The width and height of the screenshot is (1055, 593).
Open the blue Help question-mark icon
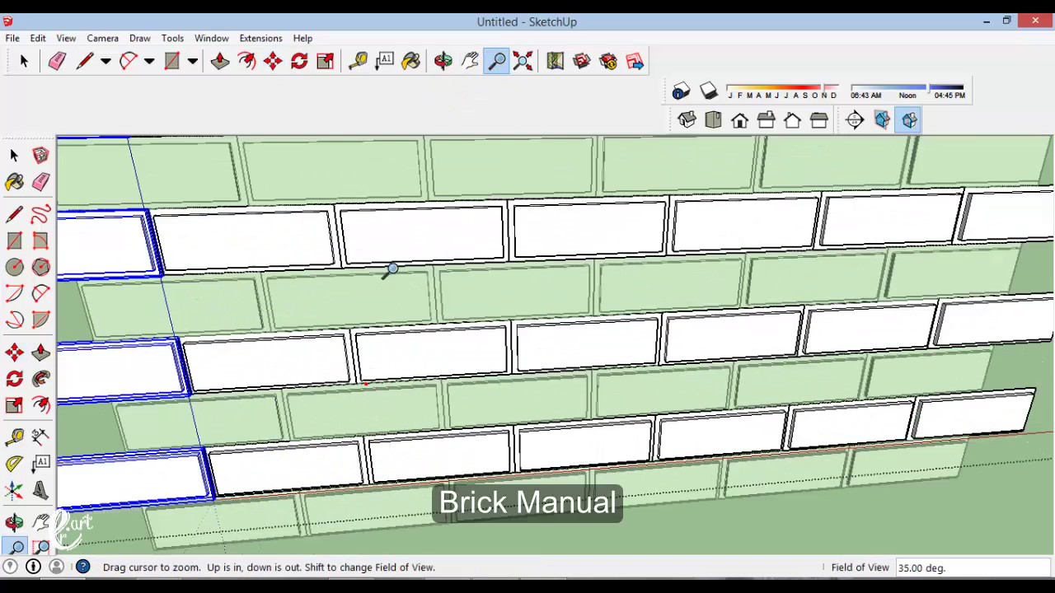(83, 567)
